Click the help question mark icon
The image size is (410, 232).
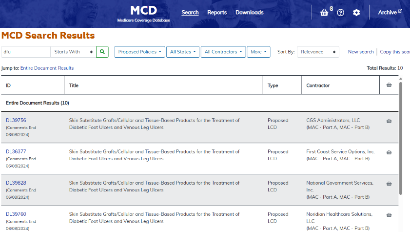coord(340,12)
